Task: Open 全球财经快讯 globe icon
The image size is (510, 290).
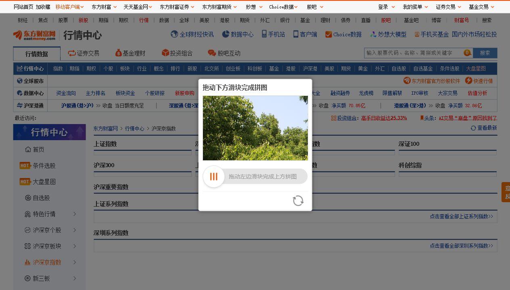Action: tap(174, 34)
